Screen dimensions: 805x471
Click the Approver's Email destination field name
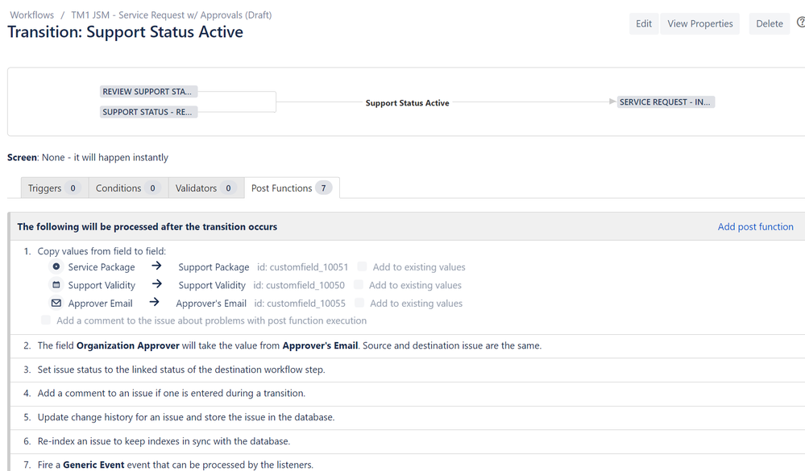coord(211,304)
